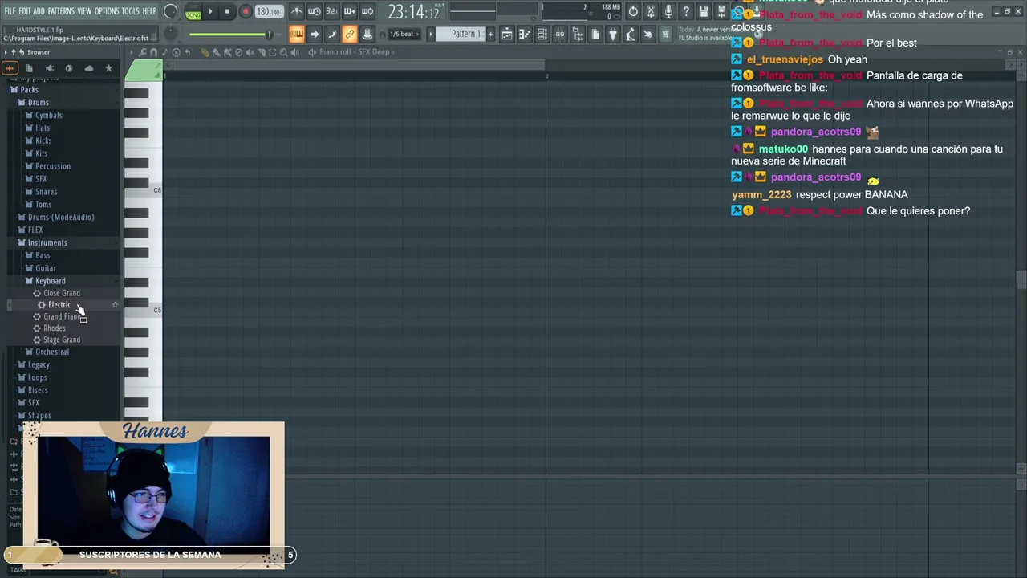Click the question mark help icon
The width and height of the screenshot is (1027, 578).
(686, 11)
